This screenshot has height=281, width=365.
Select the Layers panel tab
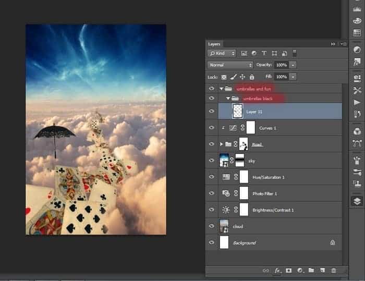pos(214,44)
